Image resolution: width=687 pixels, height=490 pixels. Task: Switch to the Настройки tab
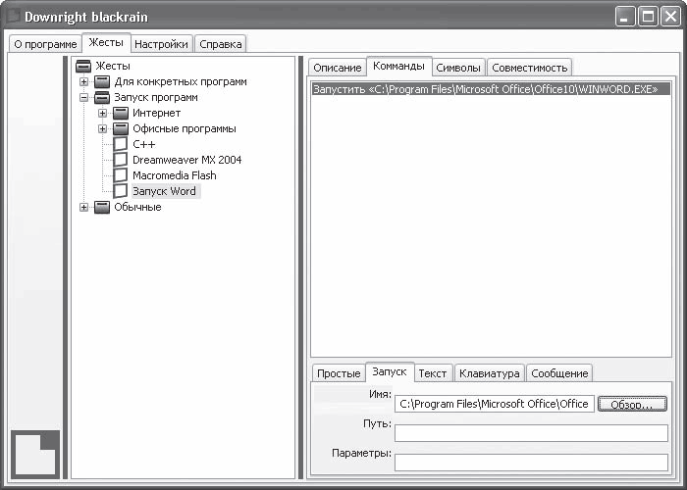click(x=161, y=44)
